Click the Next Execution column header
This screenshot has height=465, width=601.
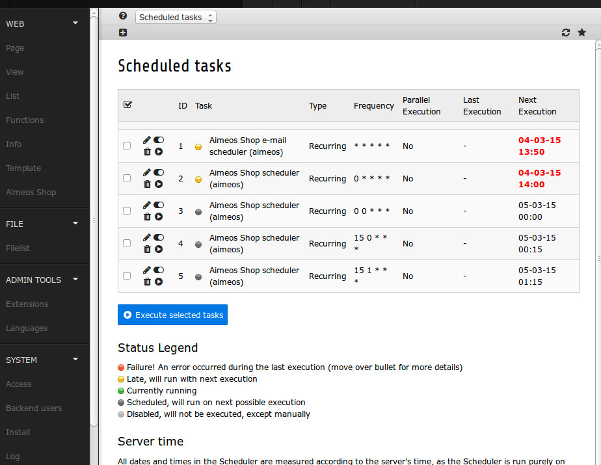[537, 106]
